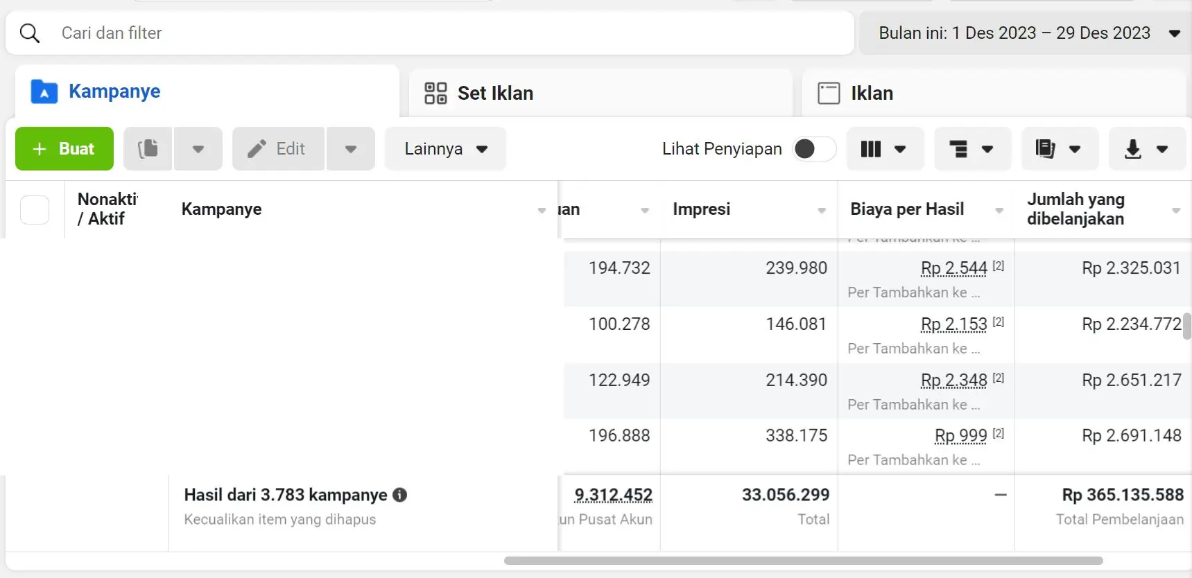Open Jumlah yang dibelanjakan column arrow
1192x578 pixels.
pyautogui.click(x=1176, y=210)
